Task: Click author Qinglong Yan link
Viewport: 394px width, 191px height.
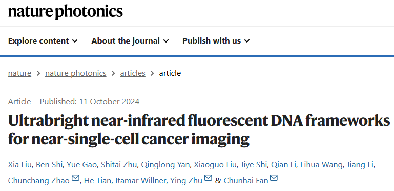Action: point(165,165)
